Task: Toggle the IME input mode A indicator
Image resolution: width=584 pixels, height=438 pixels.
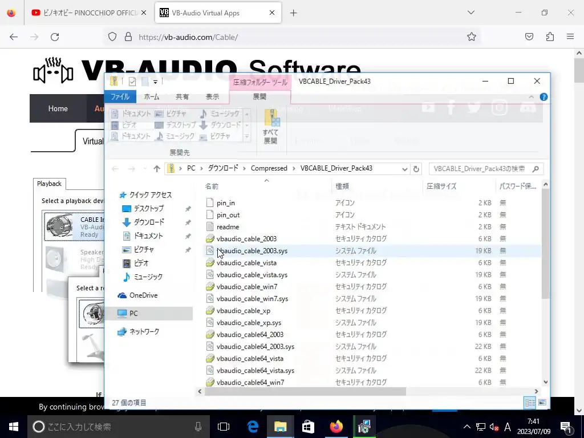Action: [x=507, y=427]
